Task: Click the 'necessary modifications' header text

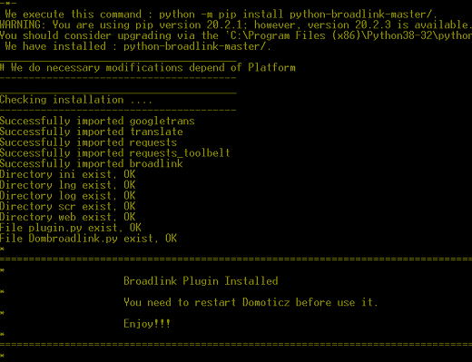Action: point(148,67)
